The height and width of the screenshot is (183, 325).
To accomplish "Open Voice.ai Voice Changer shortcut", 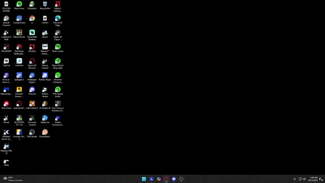I will click(6, 78).
